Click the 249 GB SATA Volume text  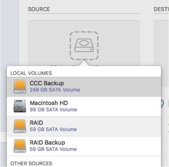(55, 90)
